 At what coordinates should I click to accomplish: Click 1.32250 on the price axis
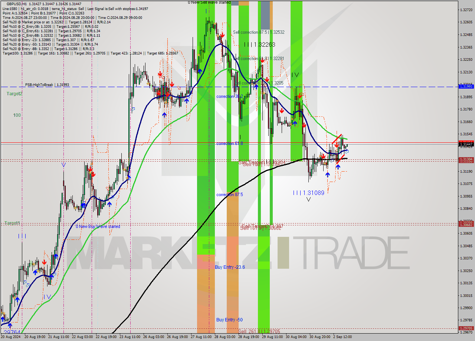(466, 60)
